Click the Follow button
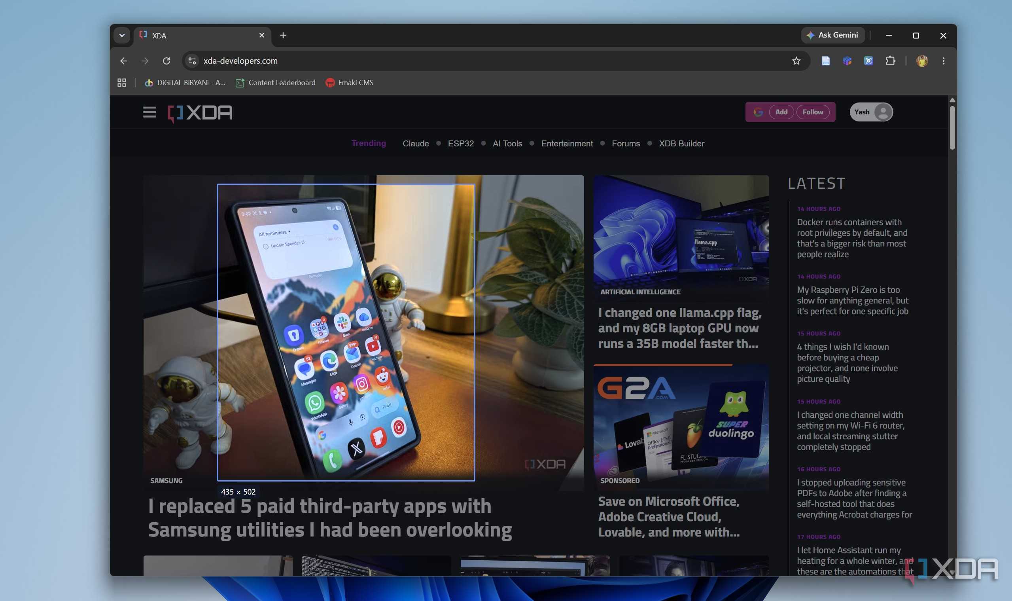 (x=813, y=112)
